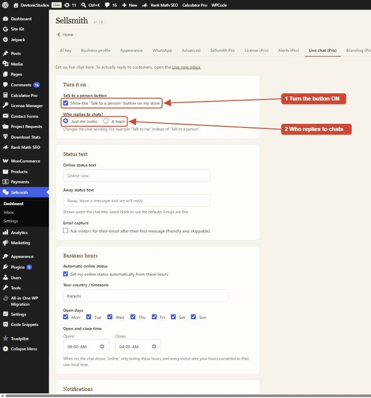Click the Payments icon in sidebar

point(5,182)
